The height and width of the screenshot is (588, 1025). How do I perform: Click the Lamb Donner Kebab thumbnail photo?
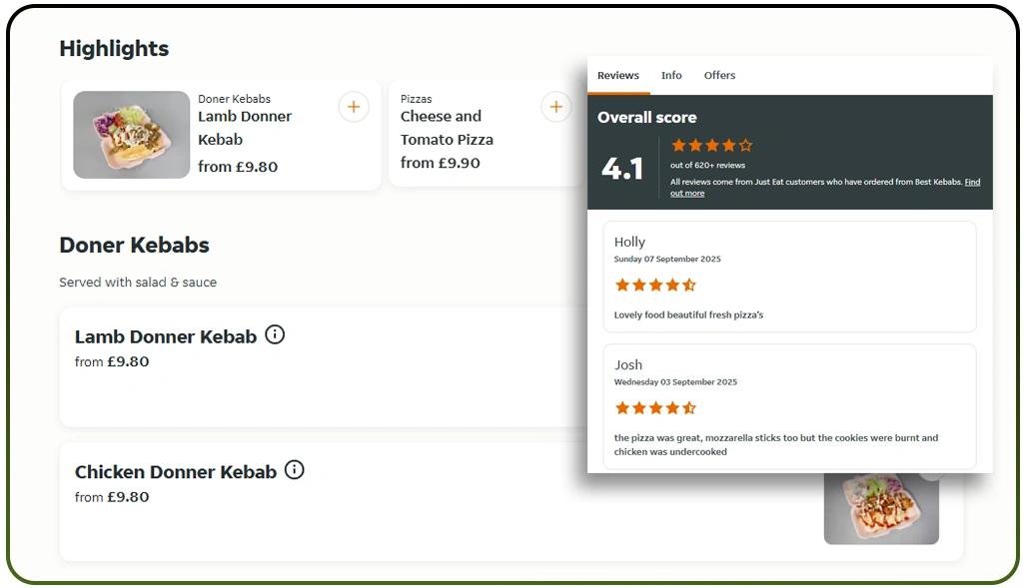(x=131, y=134)
